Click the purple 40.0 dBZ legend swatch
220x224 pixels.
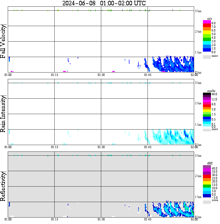pyautogui.click(x=207, y=167)
